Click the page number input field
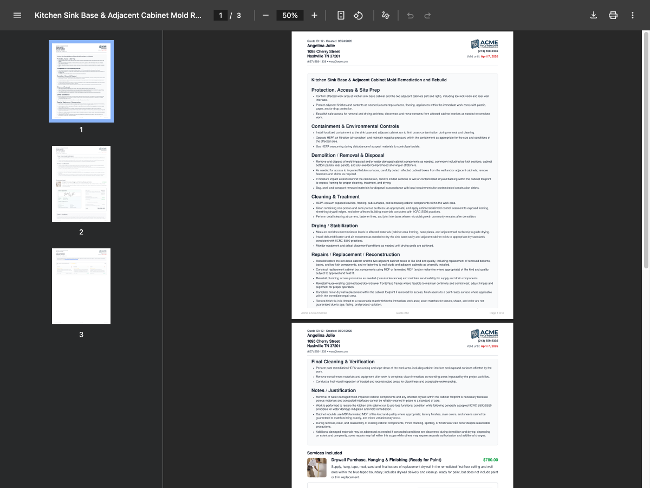 tap(220, 15)
